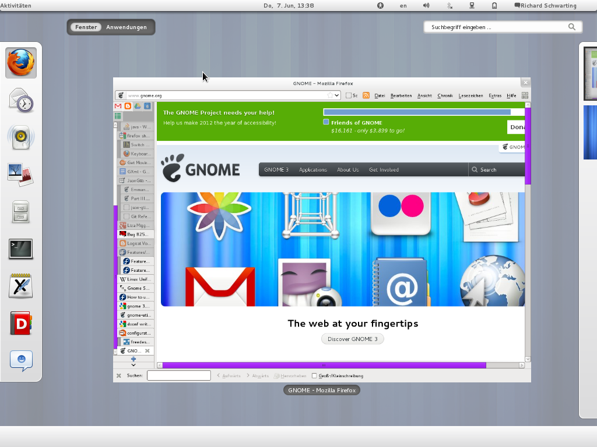Open accessibility menu in top bar

click(380, 5)
